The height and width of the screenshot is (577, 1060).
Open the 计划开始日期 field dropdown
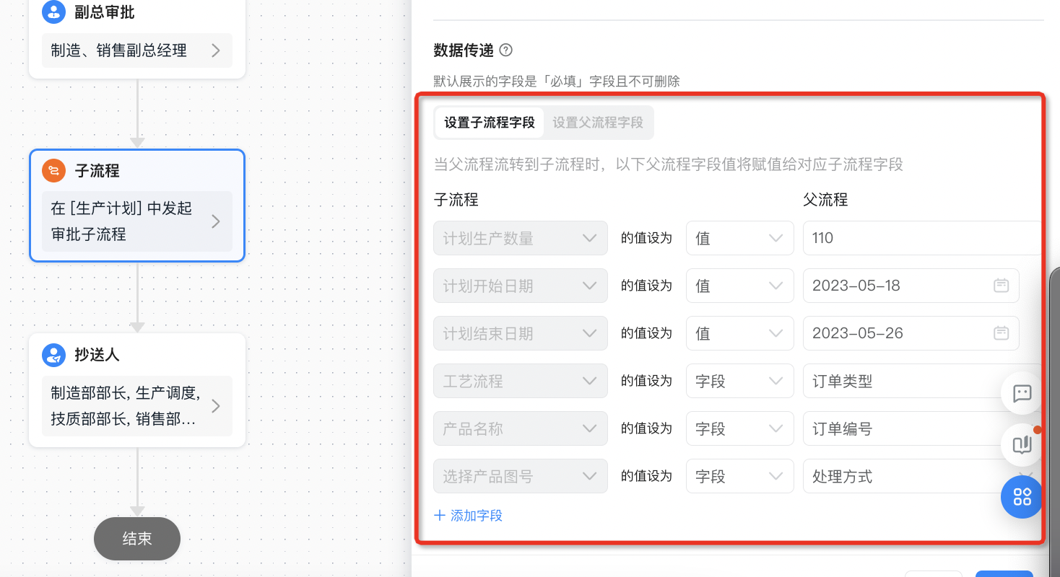point(521,286)
